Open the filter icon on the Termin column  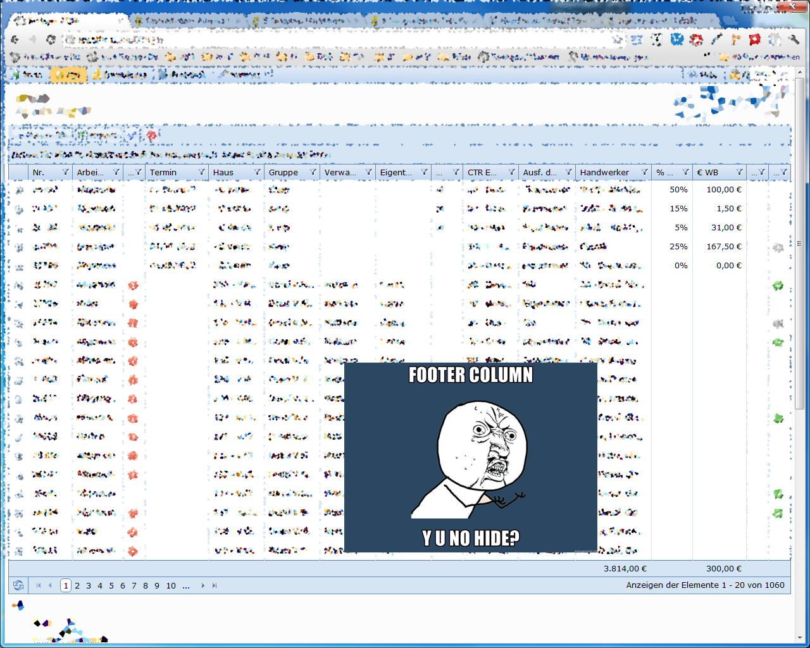click(x=202, y=172)
